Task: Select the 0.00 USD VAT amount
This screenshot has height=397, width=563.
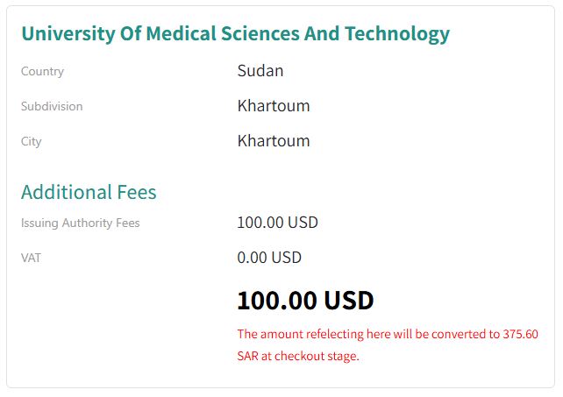Action: coord(269,258)
